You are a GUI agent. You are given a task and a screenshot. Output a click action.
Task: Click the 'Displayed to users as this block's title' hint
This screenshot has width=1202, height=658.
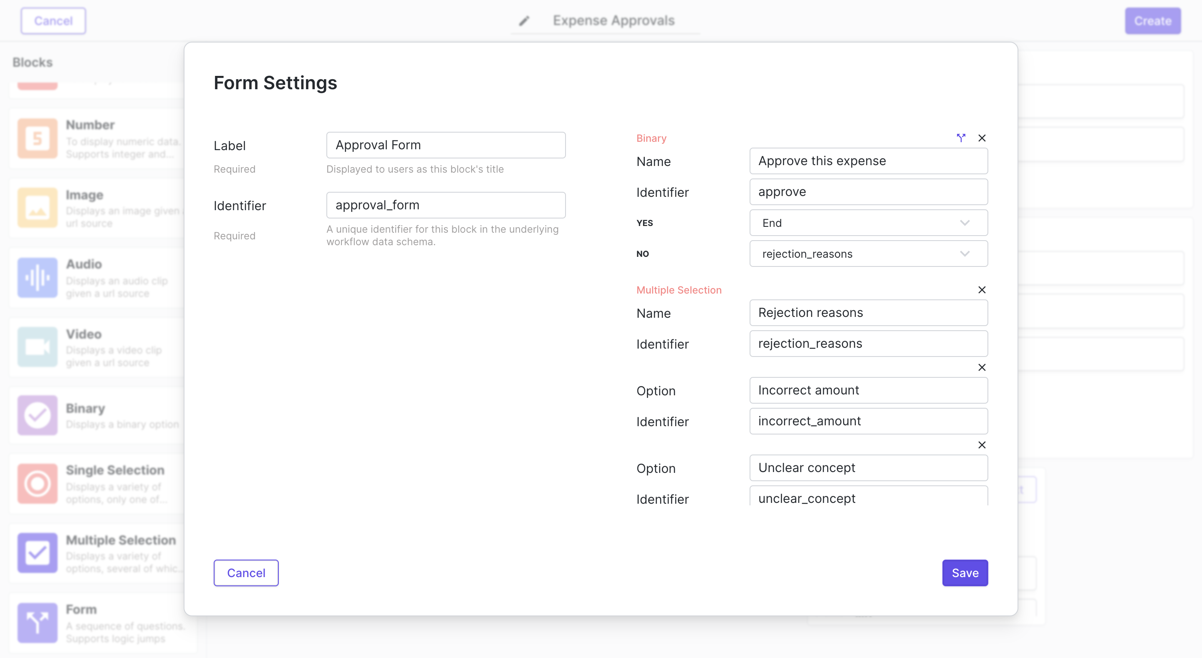click(x=415, y=169)
